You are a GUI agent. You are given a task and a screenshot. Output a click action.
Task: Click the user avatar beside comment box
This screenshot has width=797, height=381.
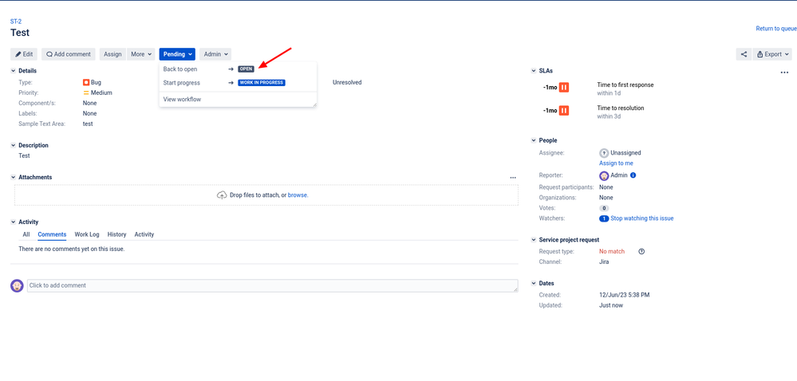(18, 285)
